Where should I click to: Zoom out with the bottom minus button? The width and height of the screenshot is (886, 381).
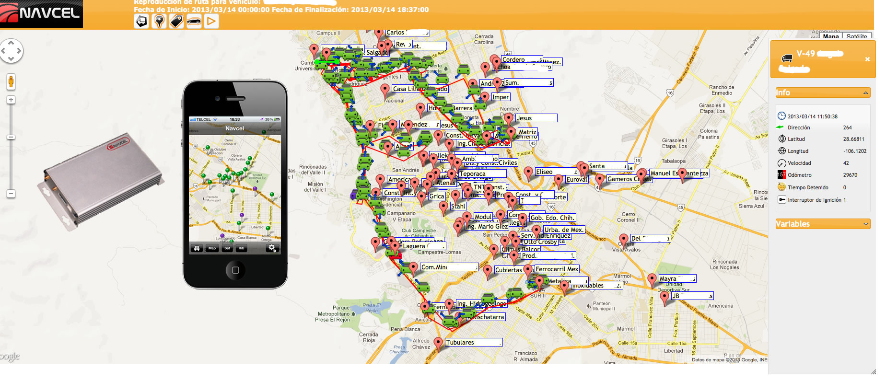(11, 194)
